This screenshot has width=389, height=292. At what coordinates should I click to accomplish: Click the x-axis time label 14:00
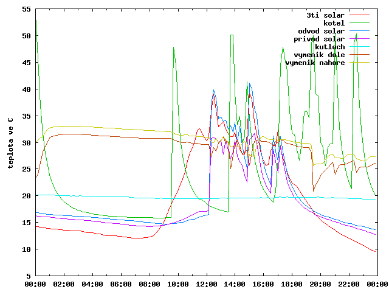click(x=235, y=284)
